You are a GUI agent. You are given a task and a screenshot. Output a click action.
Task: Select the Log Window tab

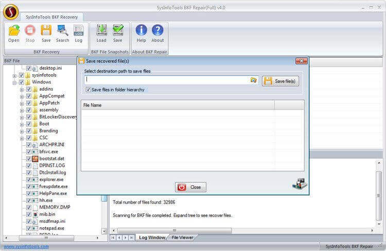tap(151, 237)
